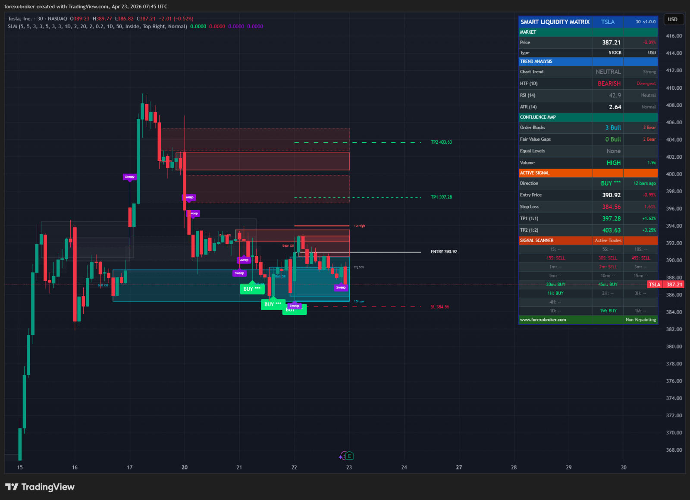This screenshot has width=690, height=500.
Task: Click the 'ACTIVE SIGNAL' section header
Action: click(535, 173)
